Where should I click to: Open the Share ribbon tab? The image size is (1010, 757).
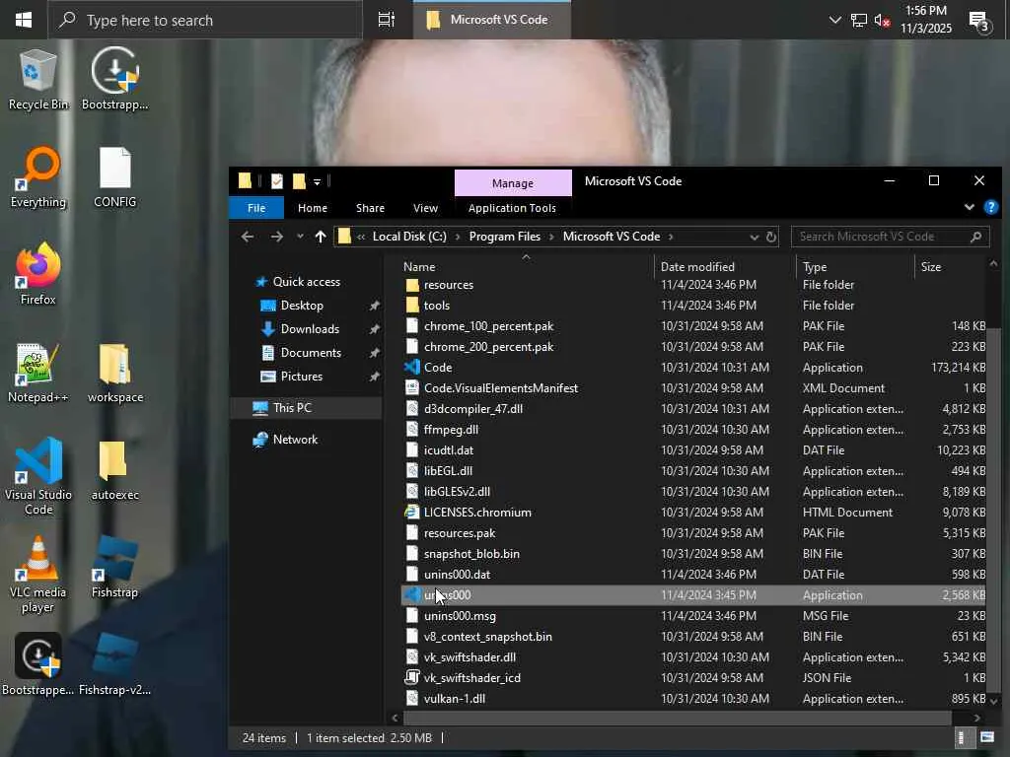click(371, 208)
